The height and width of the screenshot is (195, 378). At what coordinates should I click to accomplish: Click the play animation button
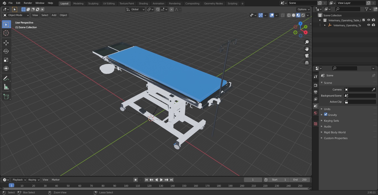pos(161,180)
